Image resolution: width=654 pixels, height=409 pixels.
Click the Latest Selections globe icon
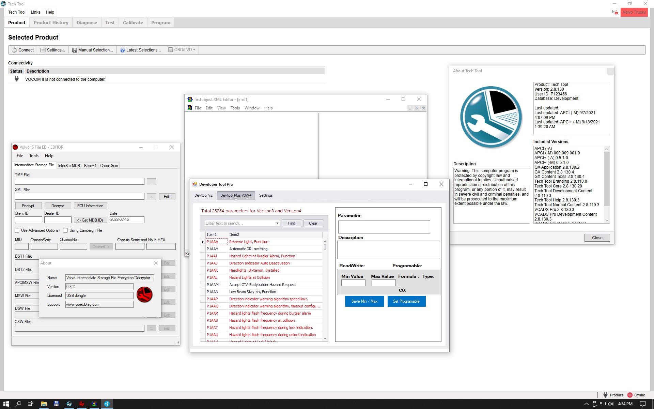click(122, 50)
